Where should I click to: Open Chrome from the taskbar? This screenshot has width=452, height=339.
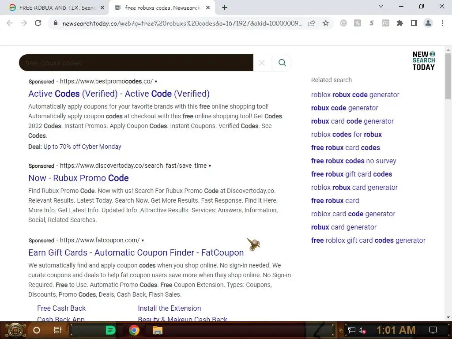tap(134, 330)
